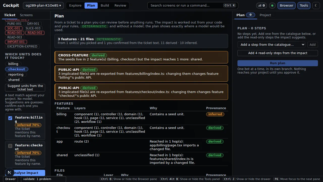Click the 'Ctrl Alt B Show or hide the Tools panel' hint

coord(190,179)
